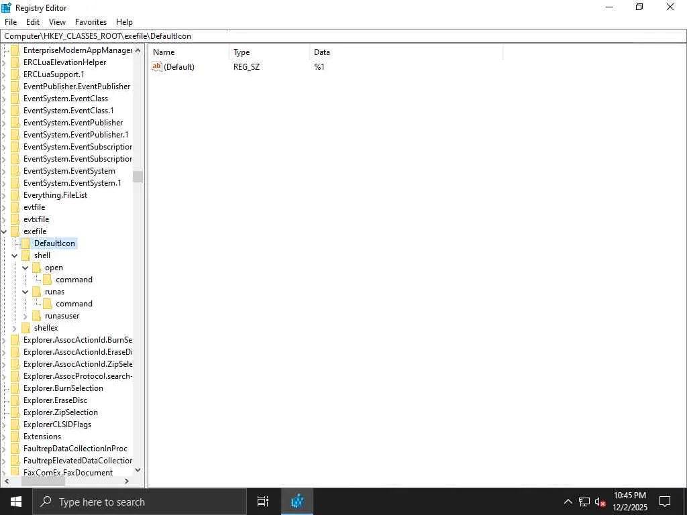Expand the shellex key
This screenshot has width=687, height=515.
coord(15,328)
